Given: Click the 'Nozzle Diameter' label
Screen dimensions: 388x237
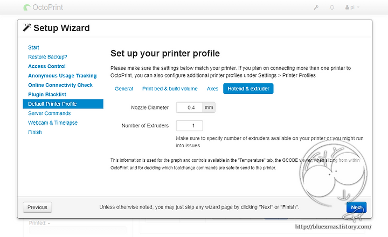Looking at the screenshot, I should (x=150, y=107).
